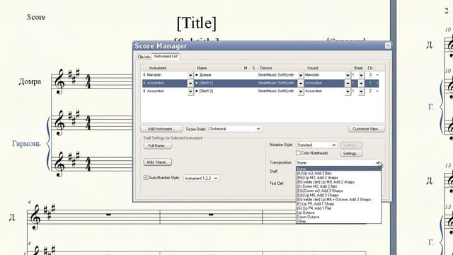Click the channel 3 cell in the Домра row
The width and height of the screenshot is (453, 255).
(370, 75)
